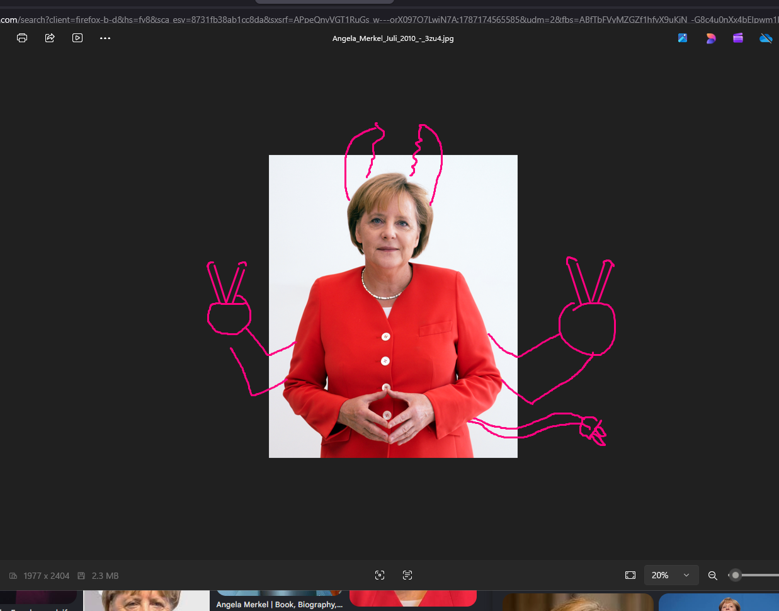This screenshot has height=611, width=779.
Task: Click the face close-up thumbnail in browser results
Action: click(147, 600)
